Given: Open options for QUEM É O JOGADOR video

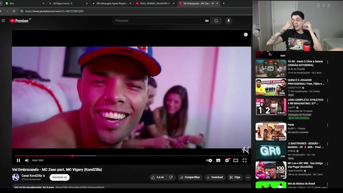Looking at the screenshot, I should tap(327, 81).
